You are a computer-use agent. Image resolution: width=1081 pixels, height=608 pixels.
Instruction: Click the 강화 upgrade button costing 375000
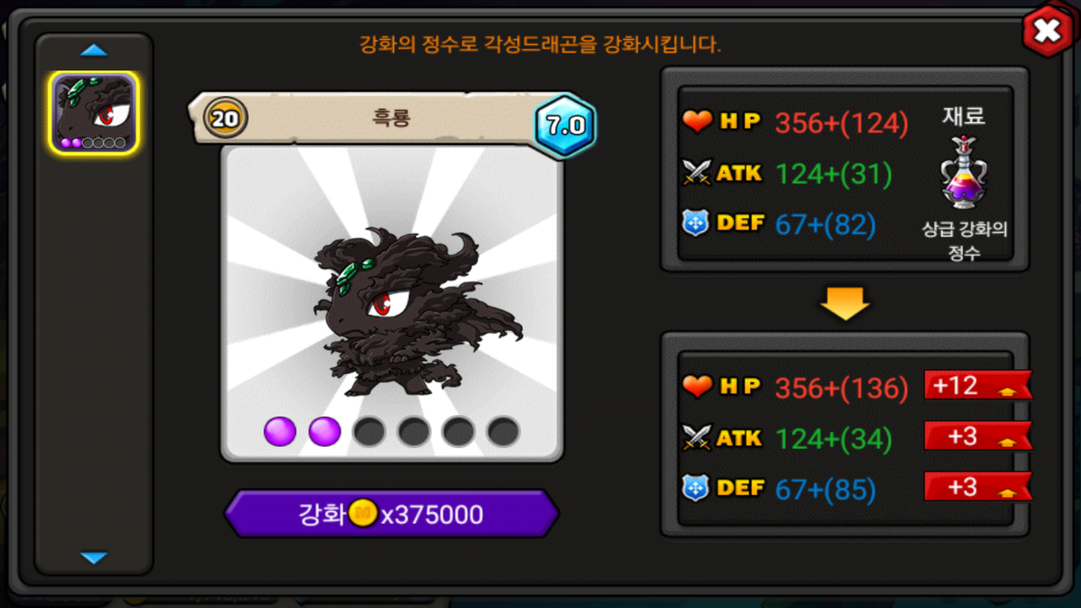click(391, 513)
